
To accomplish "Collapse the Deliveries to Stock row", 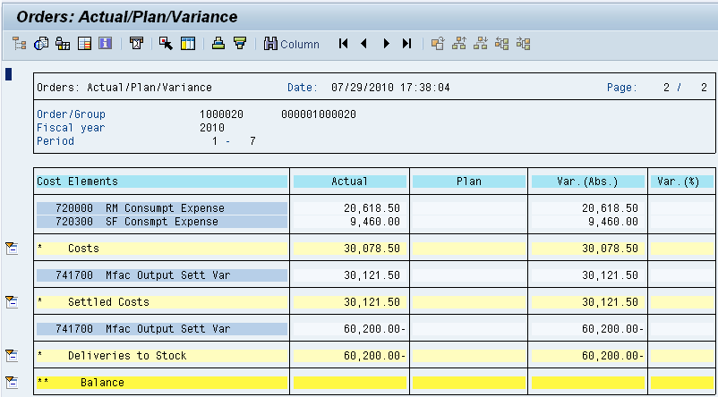I will [x=12, y=355].
